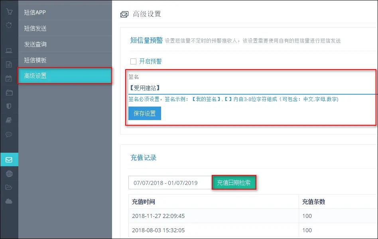Click the 保存设置 button
The height and width of the screenshot is (239, 378).
(x=145, y=113)
